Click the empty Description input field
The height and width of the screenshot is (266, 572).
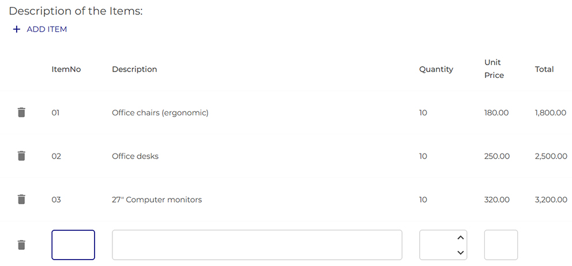pos(257,245)
